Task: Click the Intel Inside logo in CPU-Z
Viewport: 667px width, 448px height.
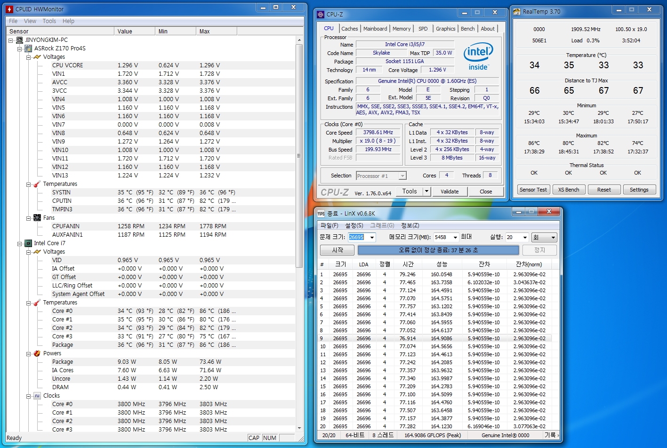Action: click(478, 56)
